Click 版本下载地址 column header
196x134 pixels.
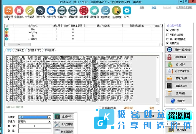tap(103, 26)
